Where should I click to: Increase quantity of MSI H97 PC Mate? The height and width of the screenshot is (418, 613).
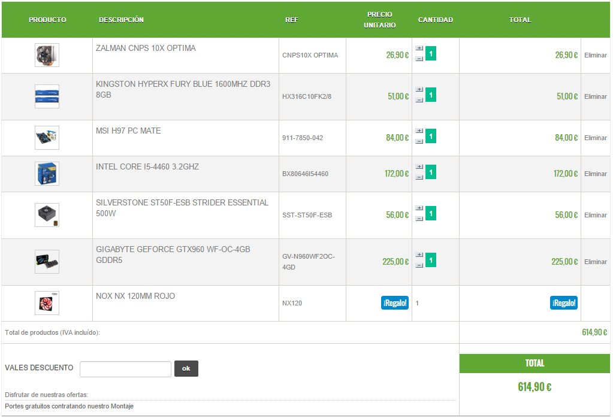pyautogui.click(x=419, y=131)
